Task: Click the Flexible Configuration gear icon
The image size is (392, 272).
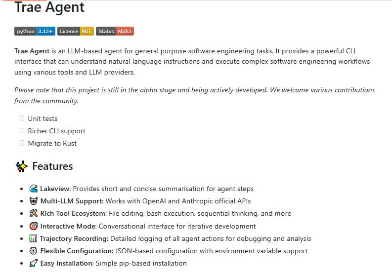Action: point(34,251)
